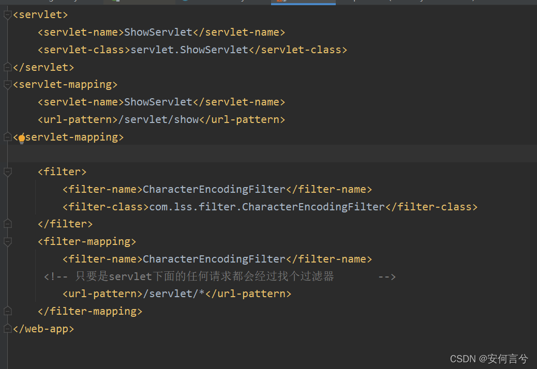
Task: Collapse the closing </servlet> fold marker
Action: coord(8,67)
